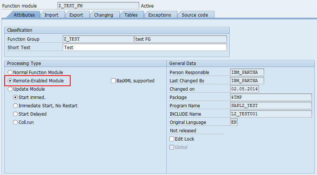This screenshot has width=317, height=175.
Task: Click the Package label
Action: pos(178,98)
